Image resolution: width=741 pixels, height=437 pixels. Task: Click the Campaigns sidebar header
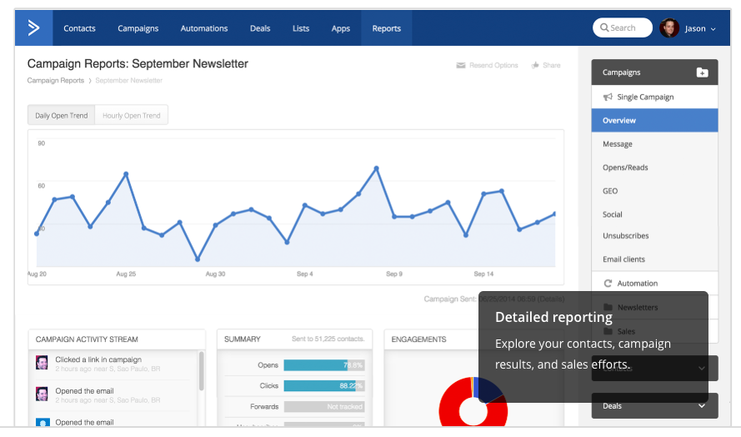(654, 73)
